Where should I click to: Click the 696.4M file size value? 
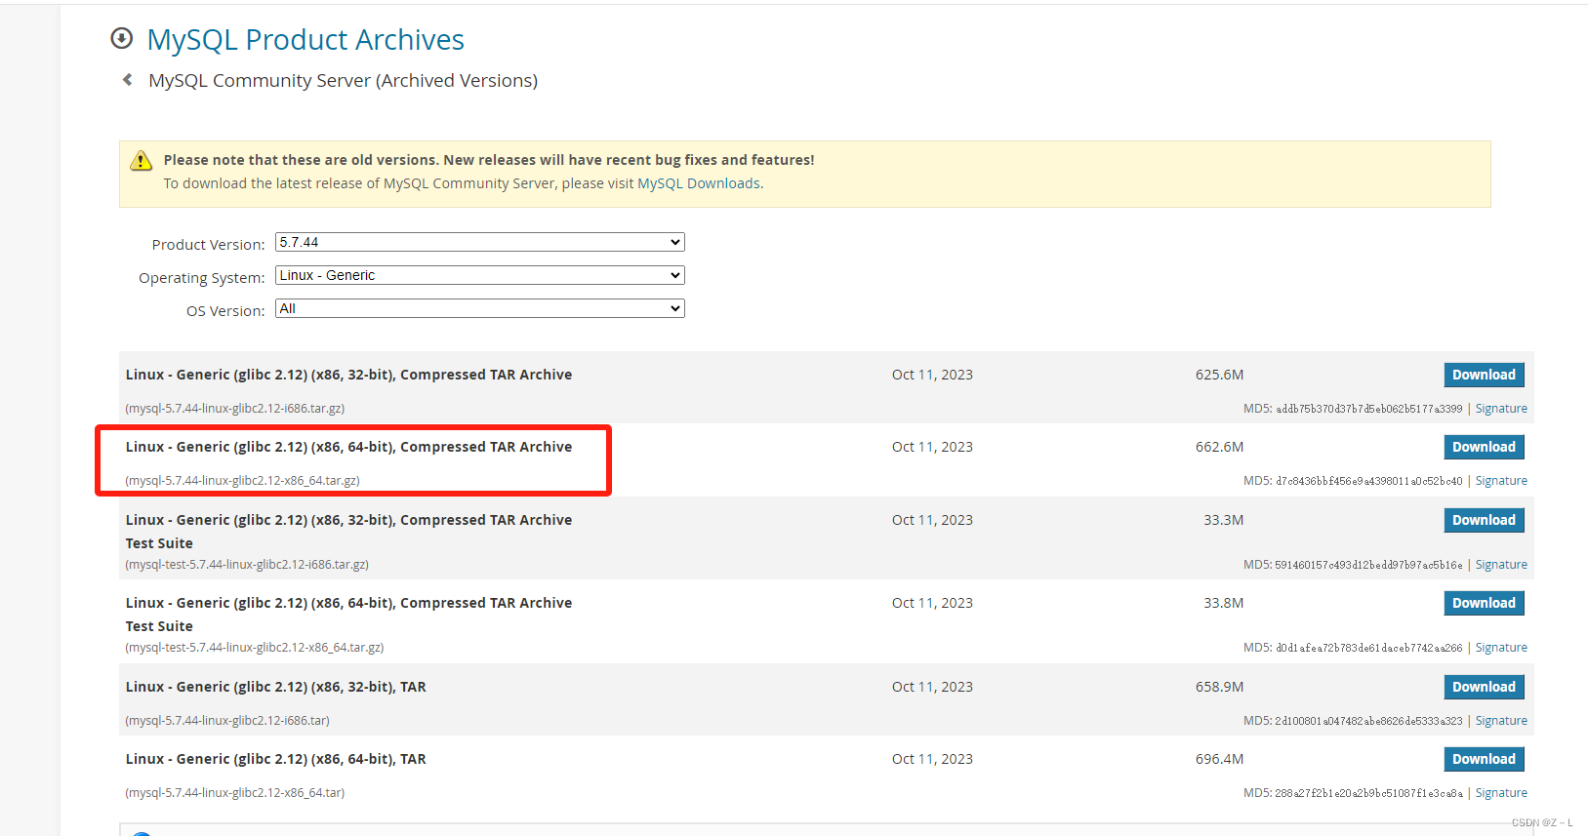click(1219, 759)
